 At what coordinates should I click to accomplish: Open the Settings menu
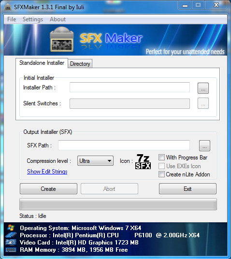tap(33, 19)
